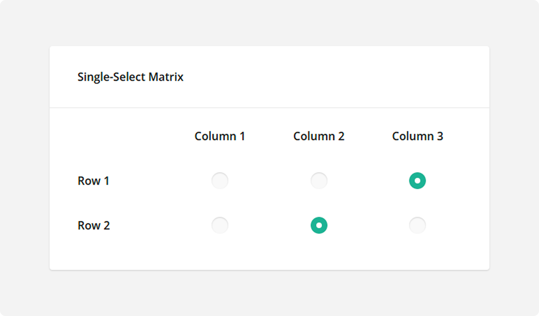Viewport: 539px width, 316px height.
Task: Select the Row 1 Column 1 radio button
Action: click(x=220, y=180)
